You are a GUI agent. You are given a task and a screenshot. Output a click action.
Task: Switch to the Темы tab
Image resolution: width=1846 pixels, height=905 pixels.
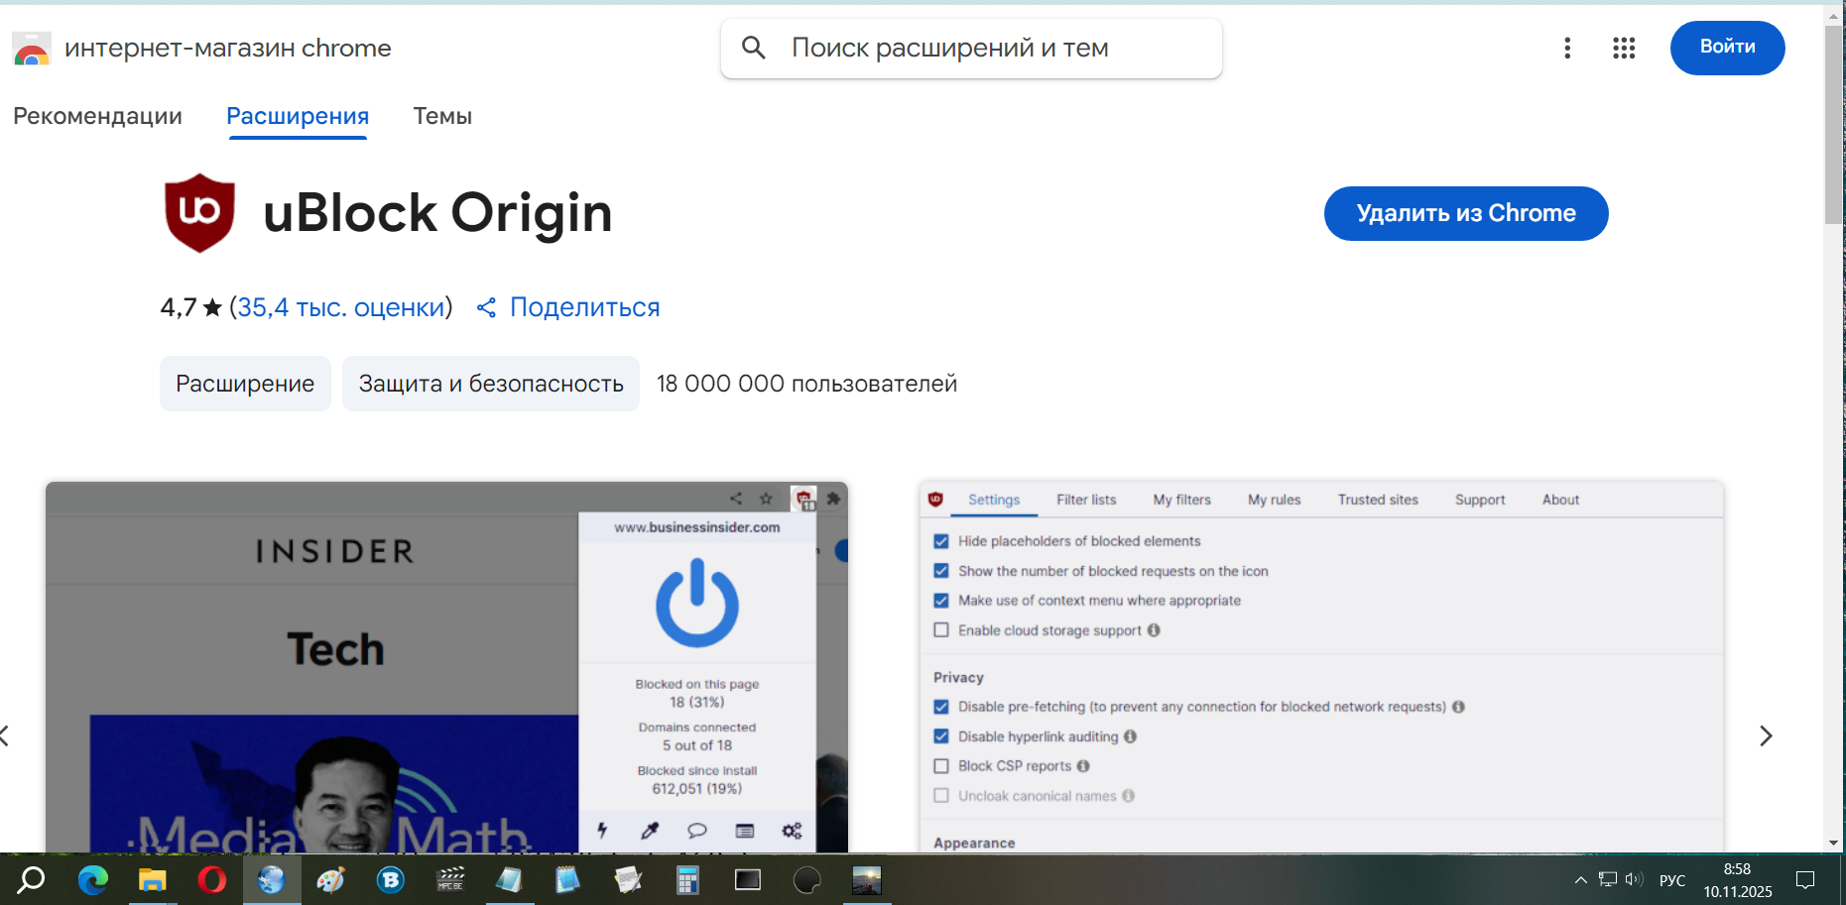442,116
